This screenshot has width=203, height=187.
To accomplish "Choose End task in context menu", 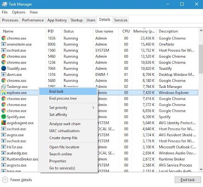I will (68, 91).
